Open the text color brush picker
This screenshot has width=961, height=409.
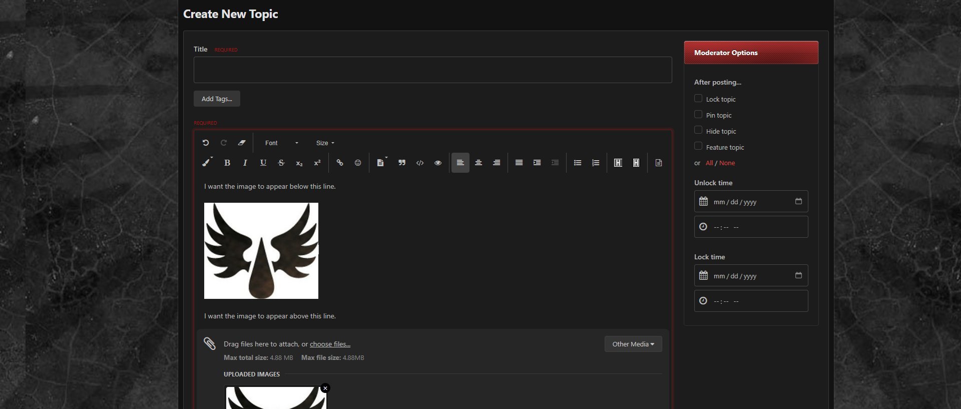206,163
